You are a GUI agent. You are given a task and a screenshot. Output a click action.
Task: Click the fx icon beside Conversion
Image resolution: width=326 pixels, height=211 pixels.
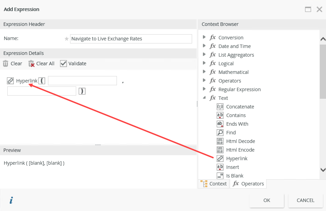click(x=213, y=37)
